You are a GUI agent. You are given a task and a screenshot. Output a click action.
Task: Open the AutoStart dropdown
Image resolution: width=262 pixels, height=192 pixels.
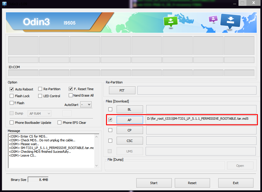(86, 104)
